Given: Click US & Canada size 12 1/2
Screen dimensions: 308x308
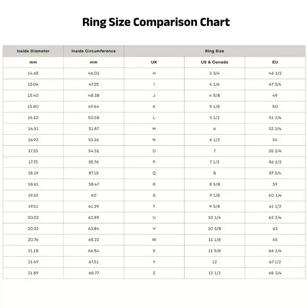Looking at the screenshot, I should [214, 273].
